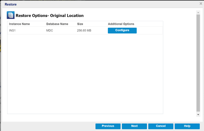Select the MDC database name cell
Image resolution: width=204 pixels, height=131 pixels.
pos(50,30)
